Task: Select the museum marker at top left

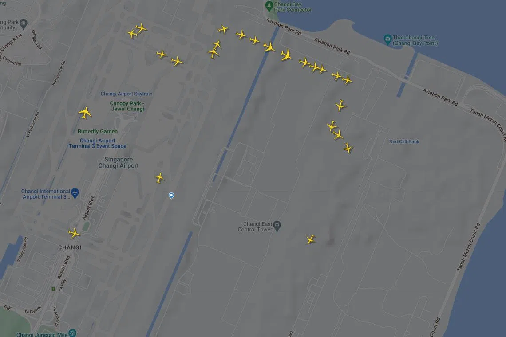Action: (x=23, y=23)
